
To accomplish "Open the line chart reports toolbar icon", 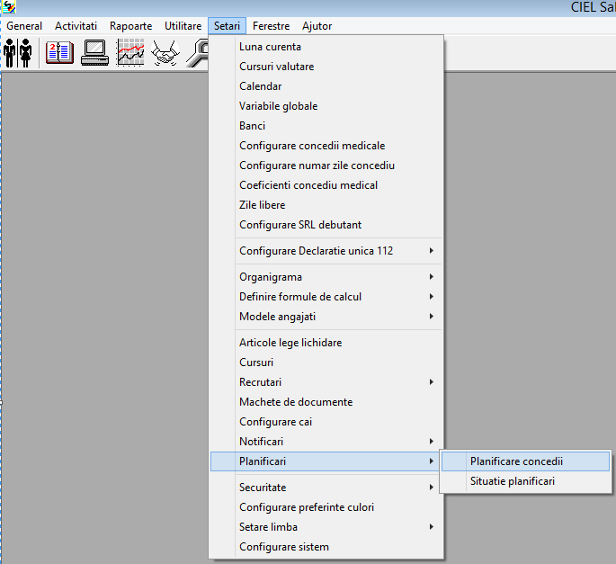I will [130, 53].
